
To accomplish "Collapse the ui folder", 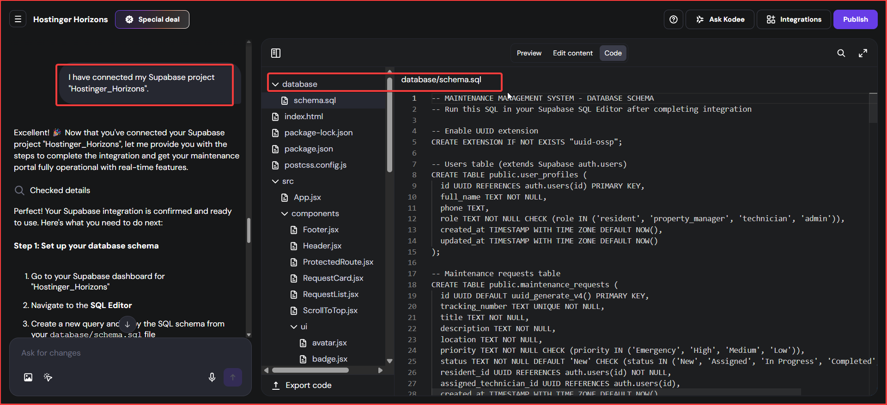I will (x=294, y=326).
